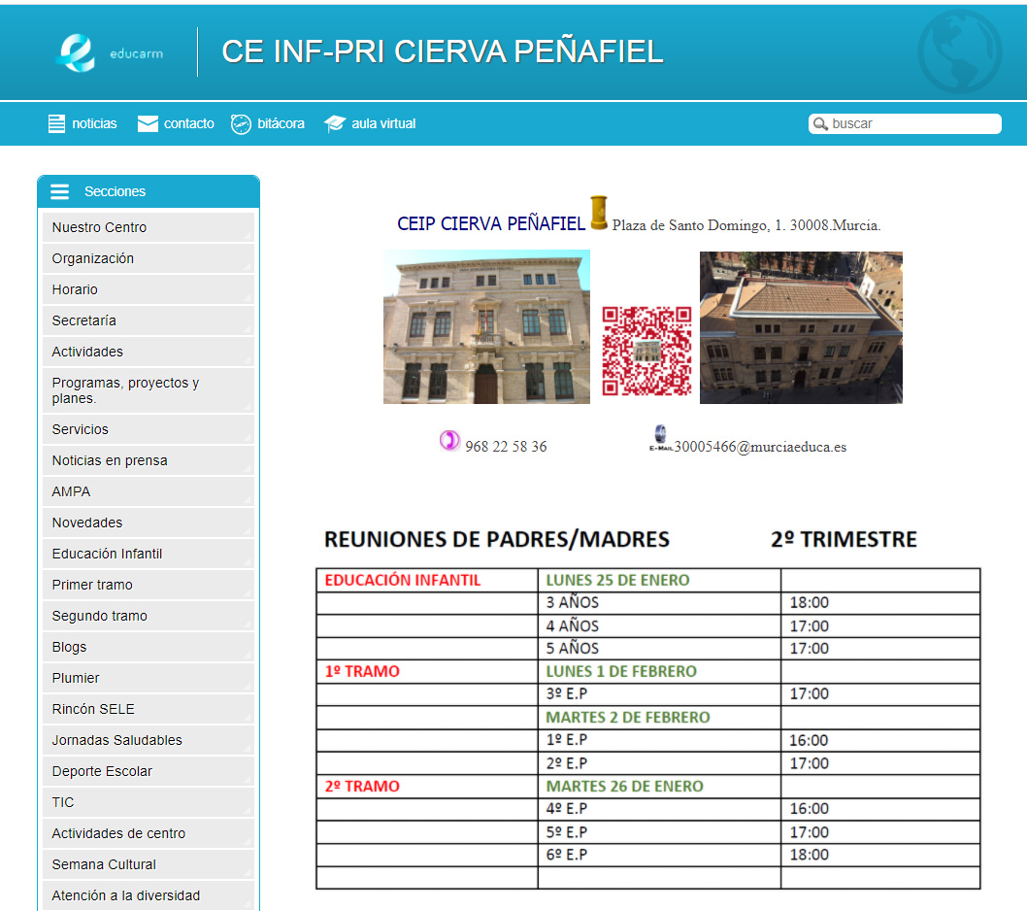Open the AMPA sidebar entry
Image resolution: width=1027 pixels, height=911 pixels.
pyautogui.click(x=71, y=491)
